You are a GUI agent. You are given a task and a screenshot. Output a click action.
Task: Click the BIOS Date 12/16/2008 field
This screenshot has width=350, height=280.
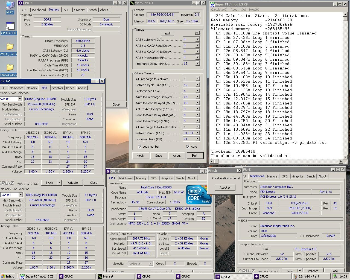tap(278, 236)
